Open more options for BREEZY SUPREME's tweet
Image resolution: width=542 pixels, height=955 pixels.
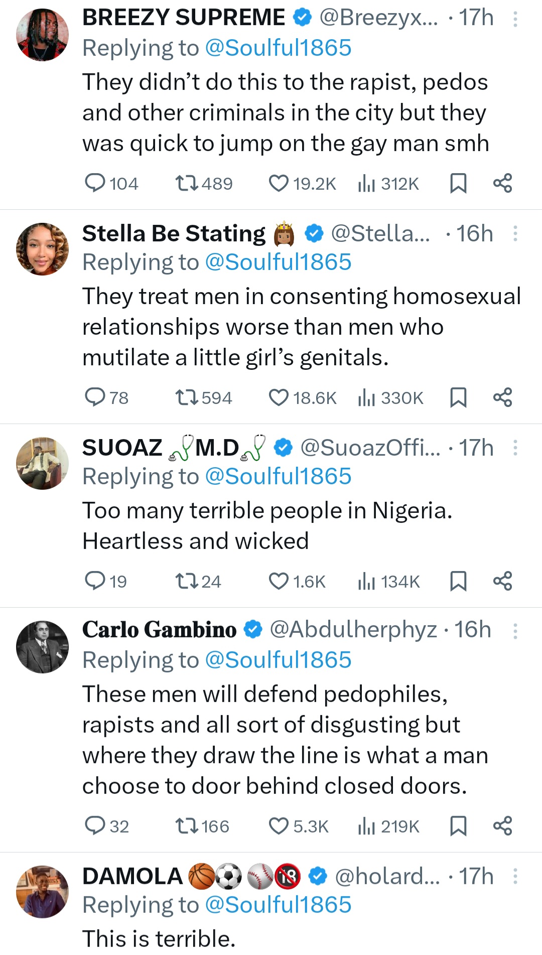pos(515,19)
